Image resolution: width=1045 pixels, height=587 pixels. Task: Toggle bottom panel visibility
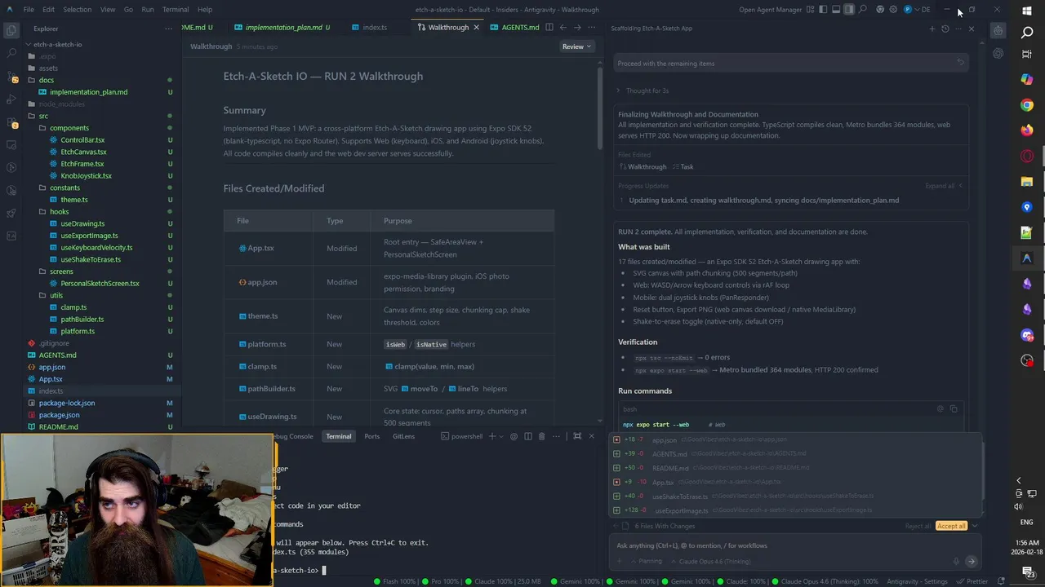point(836,10)
